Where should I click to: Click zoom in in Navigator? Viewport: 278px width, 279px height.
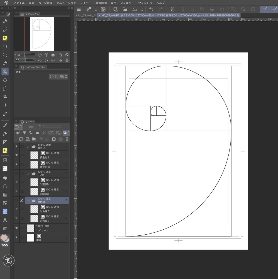(x=46, y=55)
